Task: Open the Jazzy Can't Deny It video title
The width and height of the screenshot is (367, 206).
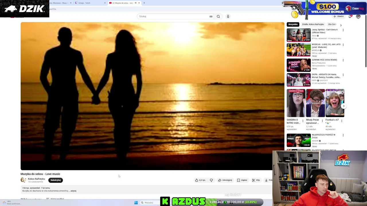Action: point(325,31)
